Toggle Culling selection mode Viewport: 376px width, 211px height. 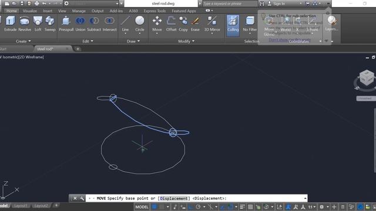pos(233,26)
